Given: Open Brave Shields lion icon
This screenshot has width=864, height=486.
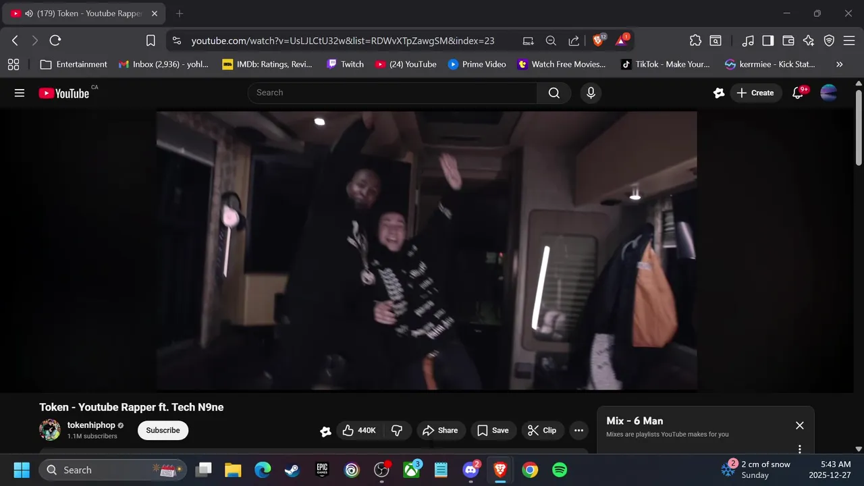Looking at the screenshot, I should point(598,40).
